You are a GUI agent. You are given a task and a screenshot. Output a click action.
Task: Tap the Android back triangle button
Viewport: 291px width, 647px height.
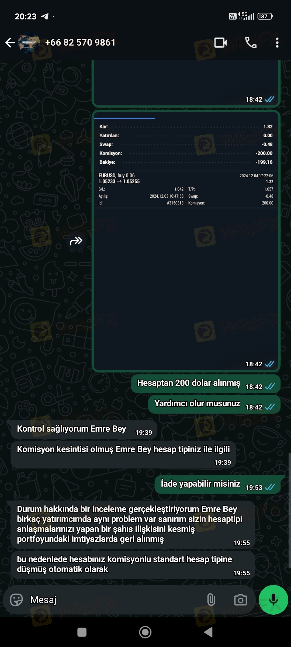click(x=208, y=632)
